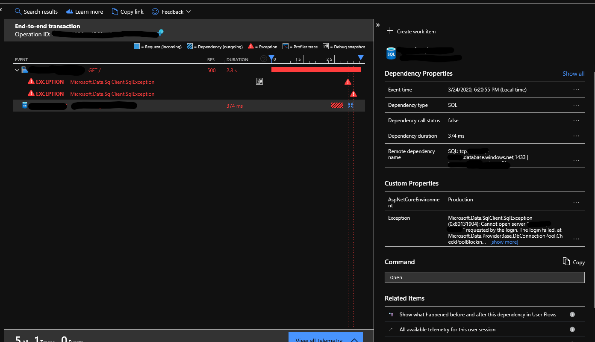Screen dimensions: 595x342
Task: Click Create work item
Action: [411, 31]
